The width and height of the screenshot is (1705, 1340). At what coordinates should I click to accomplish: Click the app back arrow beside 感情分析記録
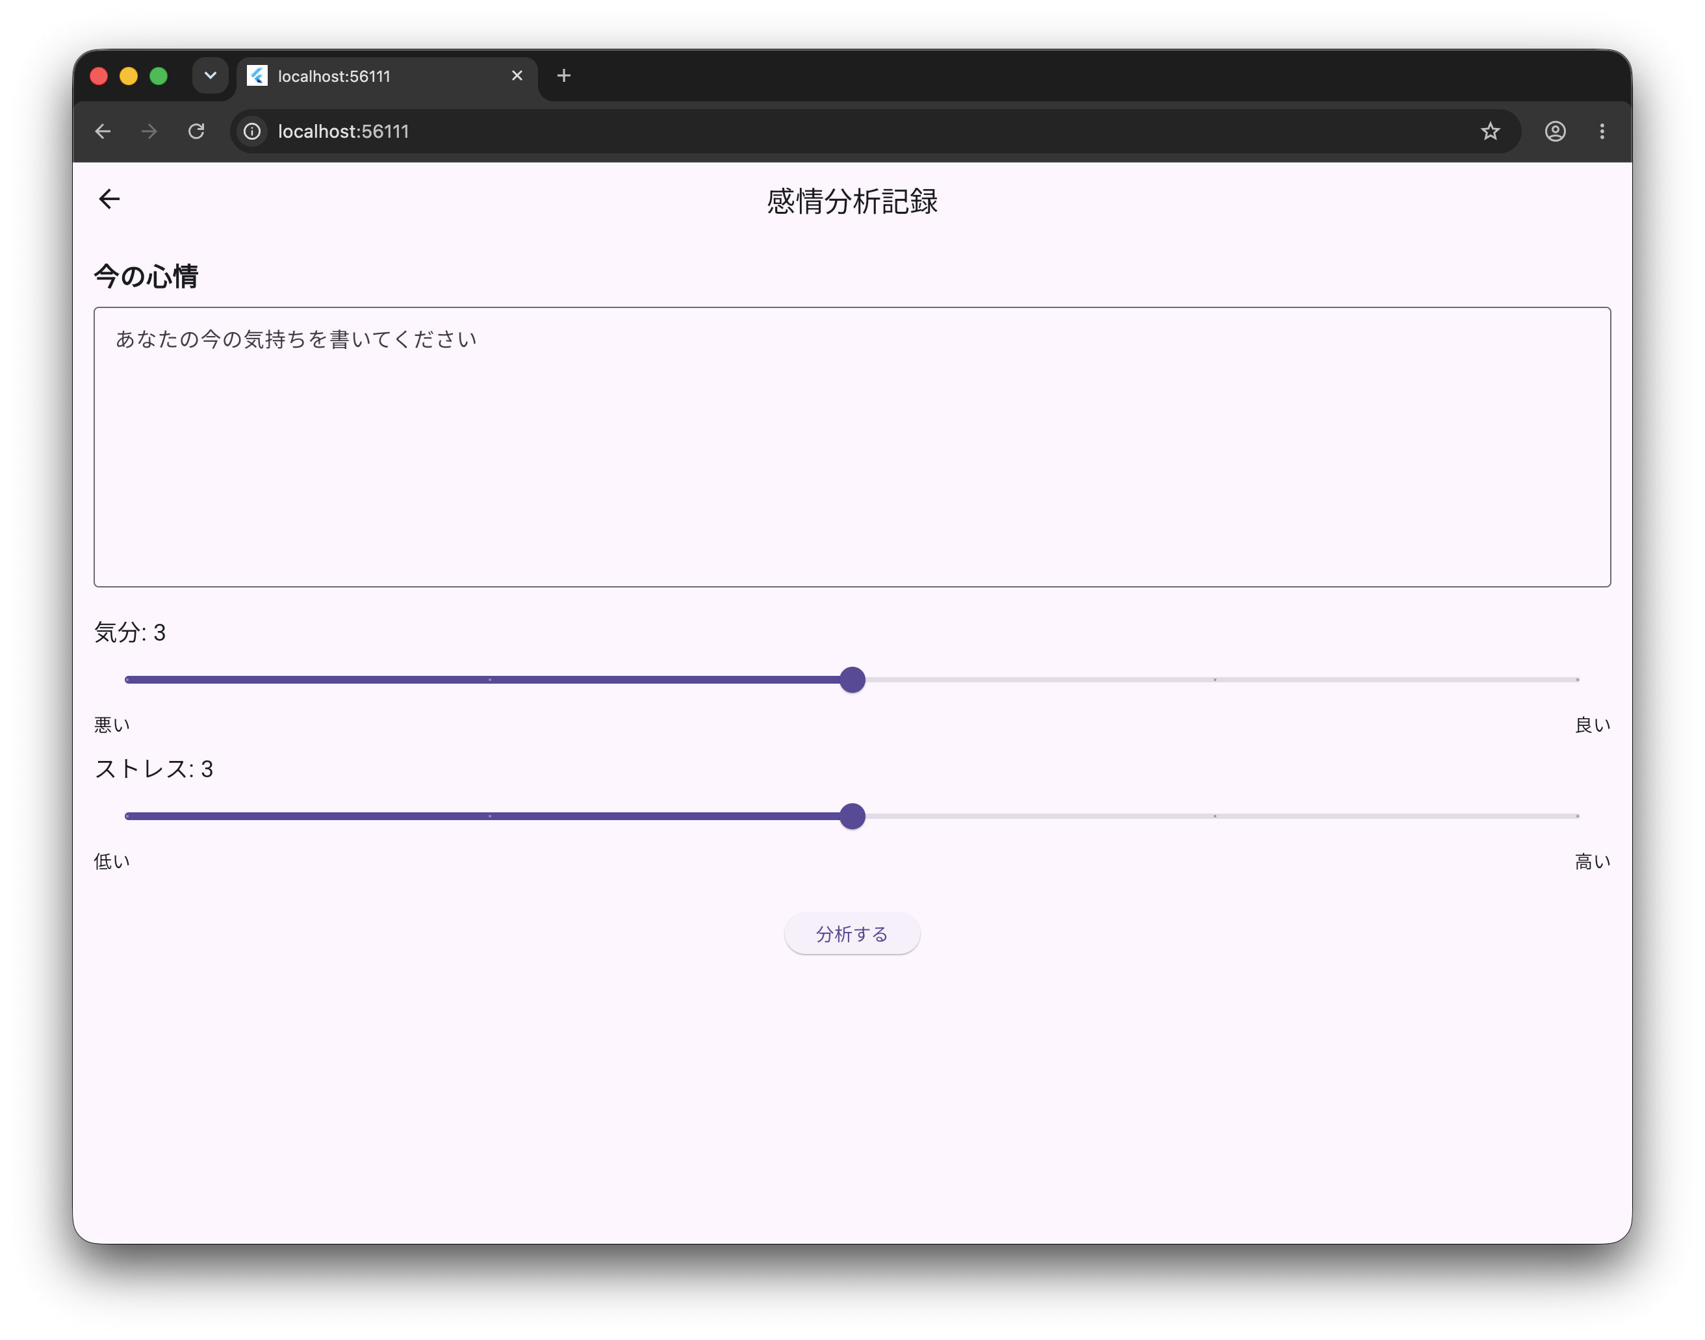109,200
